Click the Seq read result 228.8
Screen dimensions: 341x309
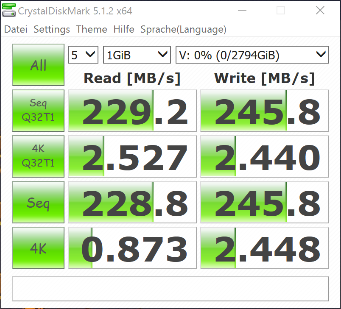(x=132, y=202)
